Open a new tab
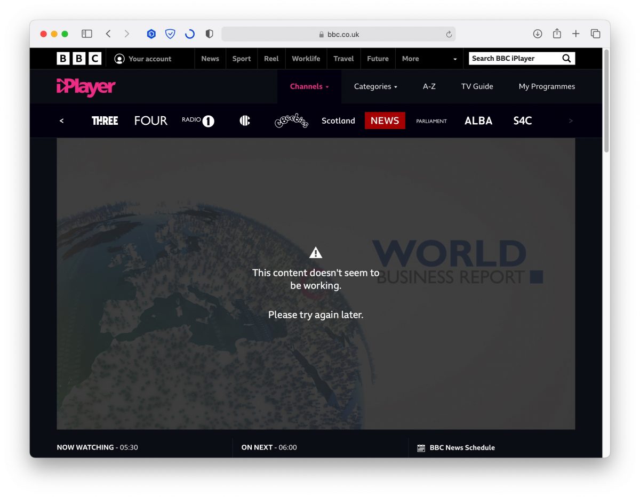The image size is (640, 497). point(576,34)
